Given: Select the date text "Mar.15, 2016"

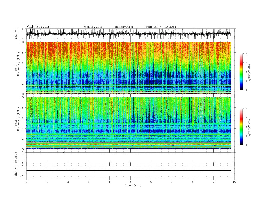Looking at the screenshot, I should (x=93, y=27).
